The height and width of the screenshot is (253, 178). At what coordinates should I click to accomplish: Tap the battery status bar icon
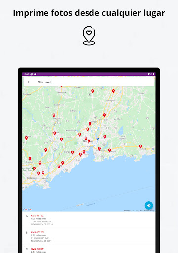click(153, 74)
